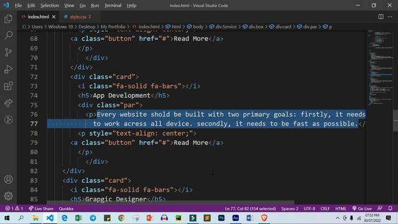Click the text App Development on line 74
398x224 pixels.
click(x=122, y=95)
